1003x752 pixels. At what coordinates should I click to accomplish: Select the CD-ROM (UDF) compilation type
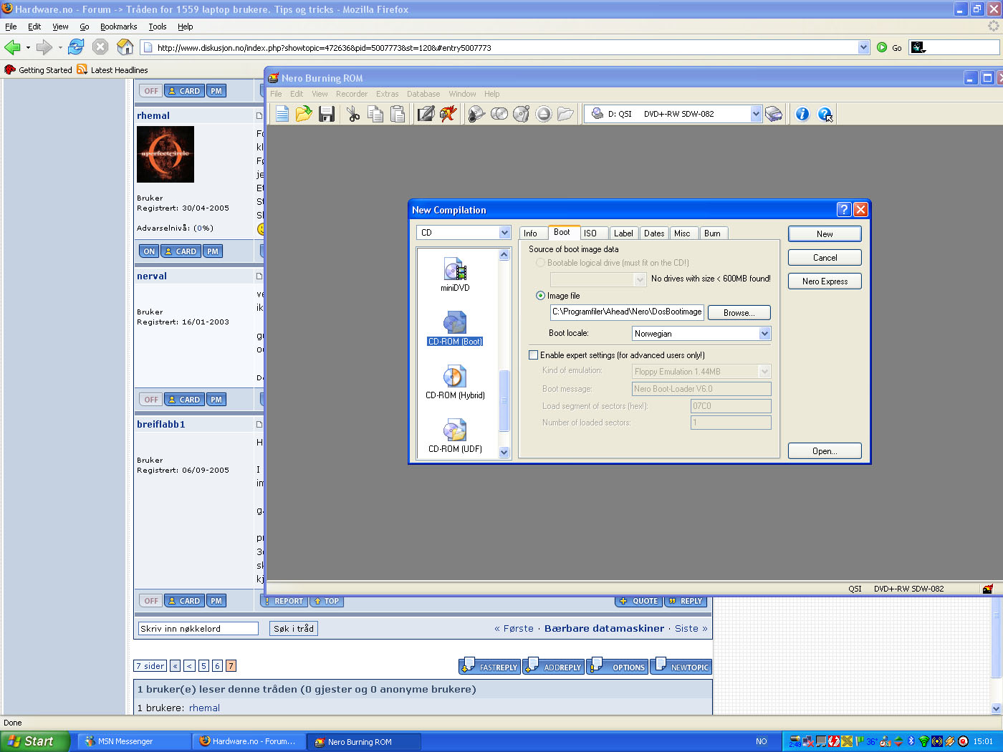coord(455,436)
